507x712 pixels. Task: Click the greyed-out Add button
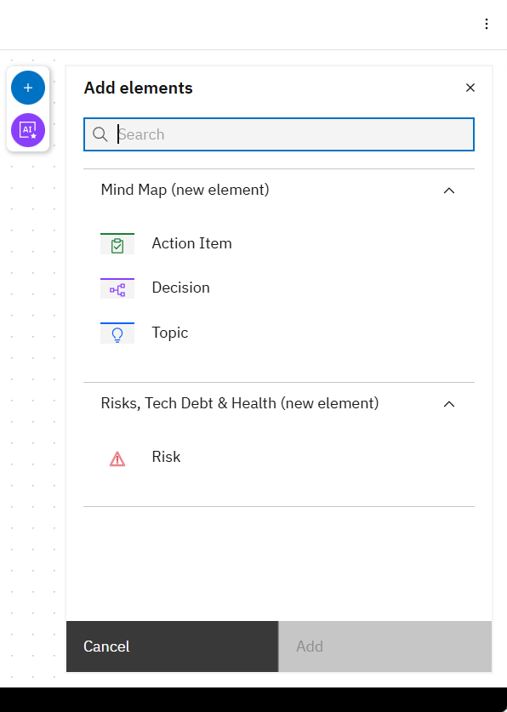pos(385,646)
